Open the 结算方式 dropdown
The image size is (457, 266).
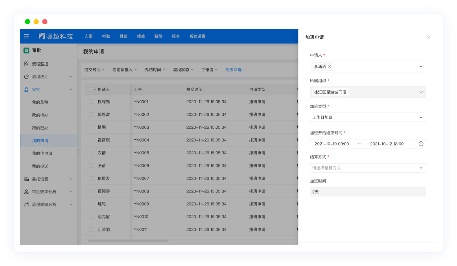click(368, 168)
